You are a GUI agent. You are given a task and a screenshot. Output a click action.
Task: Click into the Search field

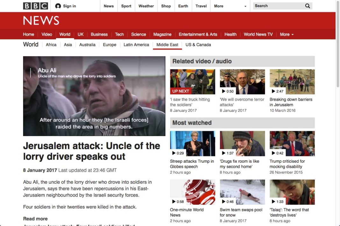[279, 6]
